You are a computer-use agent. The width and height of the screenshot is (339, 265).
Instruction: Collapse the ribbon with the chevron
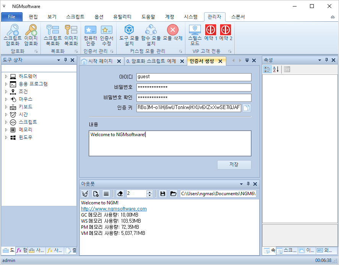click(333, 17)
